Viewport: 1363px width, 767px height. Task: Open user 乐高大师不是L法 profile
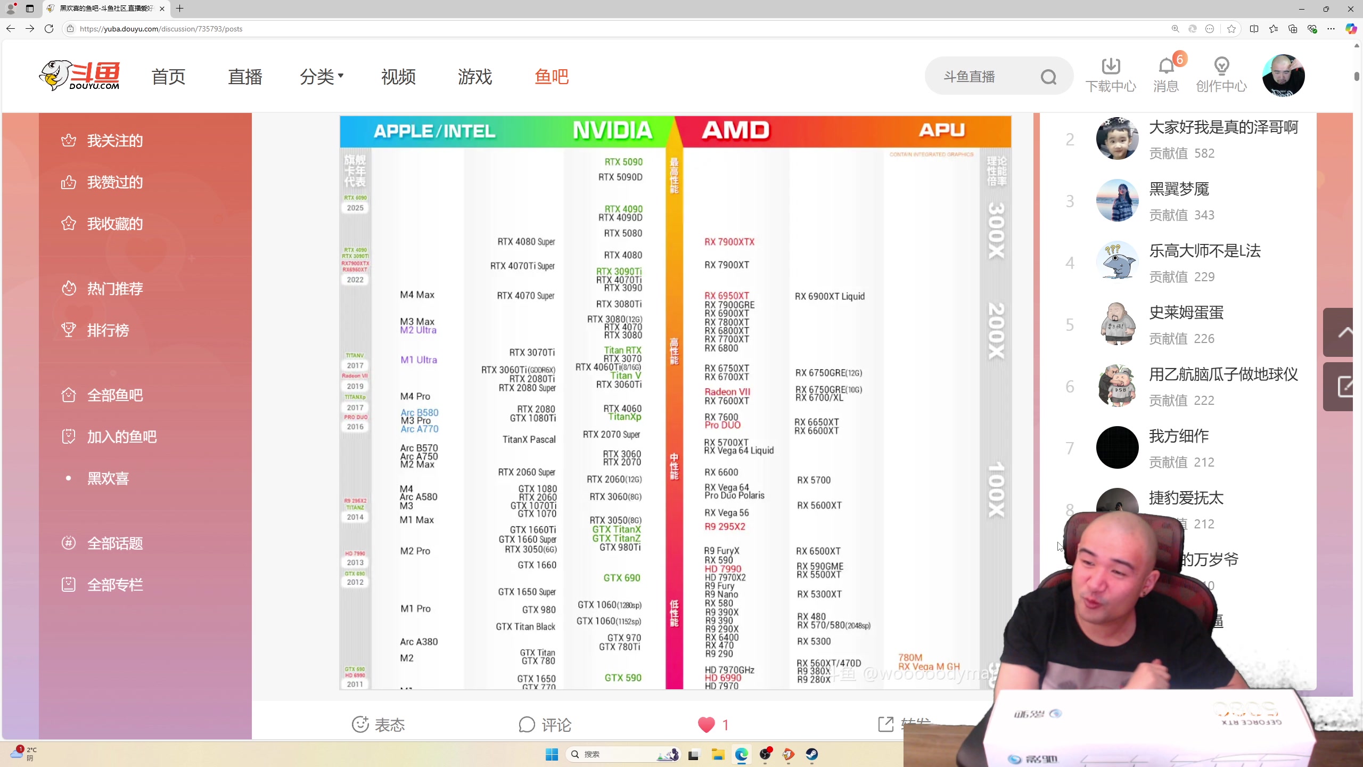coord(1205,251)
